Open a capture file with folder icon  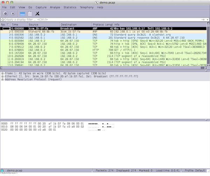coord(22,14)
